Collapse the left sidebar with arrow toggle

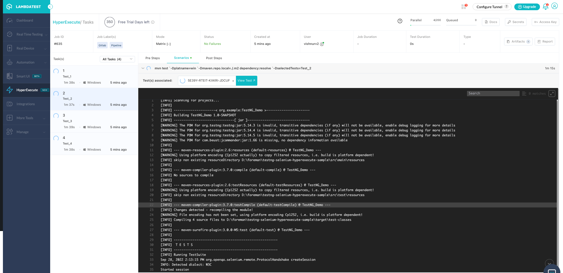tap(50, 7)
